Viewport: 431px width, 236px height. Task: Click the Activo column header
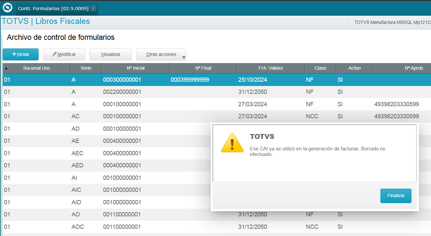click(x=354, y=68)
